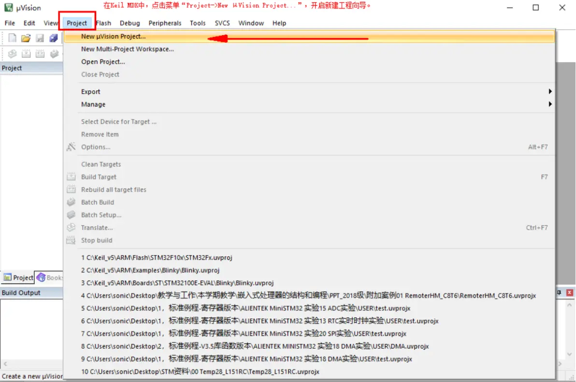This screenshot has height=382, width=576.
Task: Select the Remove Item entry
Action: 309,134
